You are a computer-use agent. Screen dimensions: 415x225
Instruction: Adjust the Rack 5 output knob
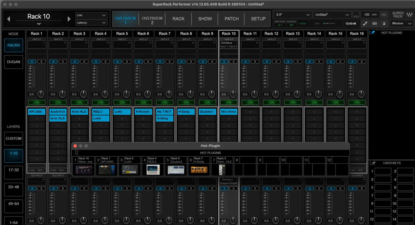pyautogui.click(x=126, y=220)
